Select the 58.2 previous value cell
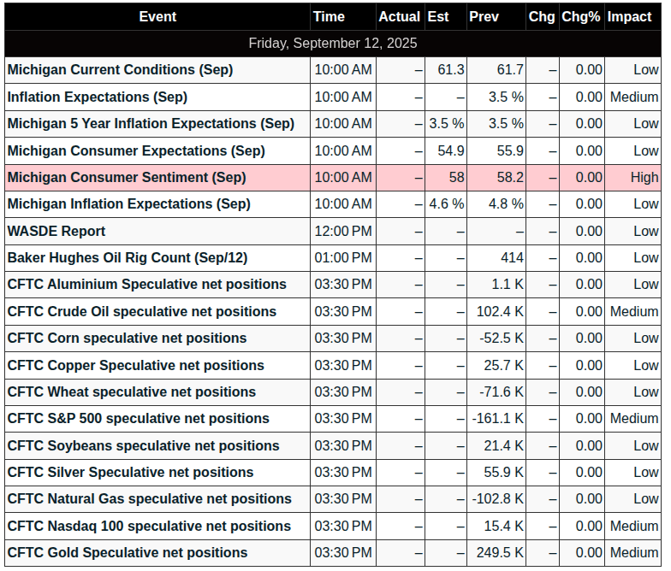The image size is (671, 571). (496, 178)
